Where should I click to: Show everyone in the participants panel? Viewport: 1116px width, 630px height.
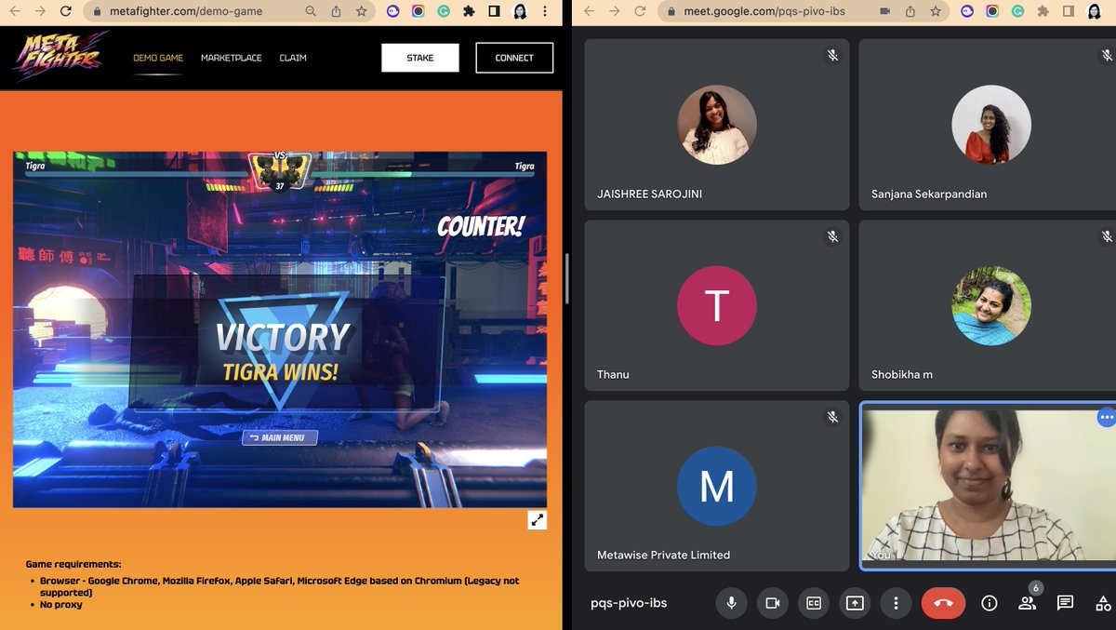(1028, 603)
